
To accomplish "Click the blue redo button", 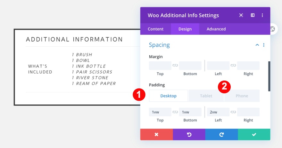I will 221,135.
